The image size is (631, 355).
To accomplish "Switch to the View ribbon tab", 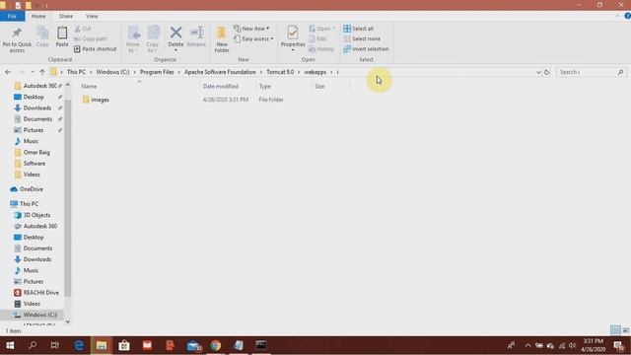I will pyautogui.click(x=92, y=16).
